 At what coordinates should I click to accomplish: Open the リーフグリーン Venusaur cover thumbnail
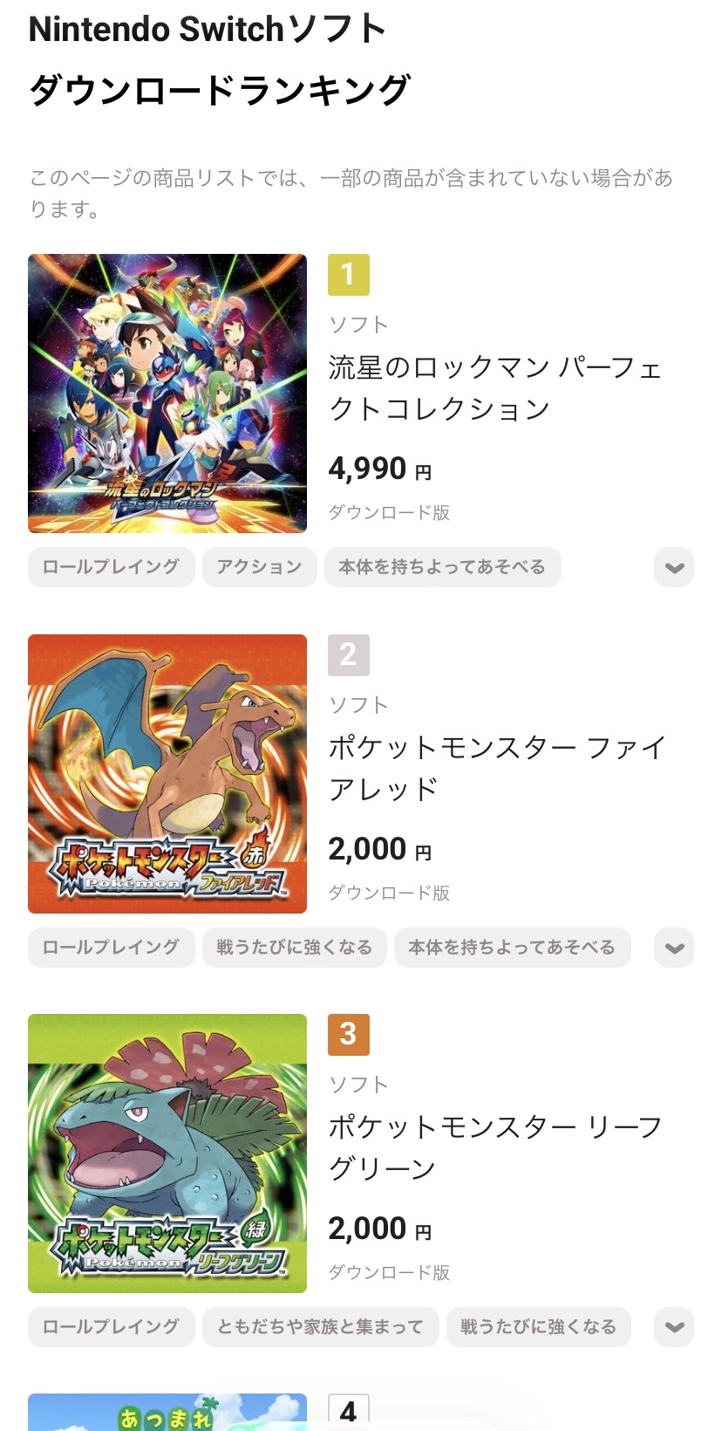tap(167, 1154)
